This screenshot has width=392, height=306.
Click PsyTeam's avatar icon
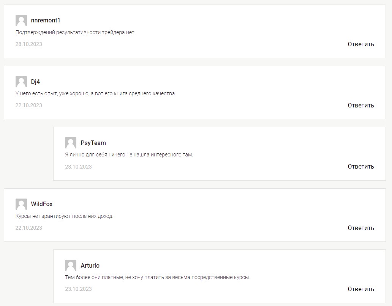click(71, 143)
